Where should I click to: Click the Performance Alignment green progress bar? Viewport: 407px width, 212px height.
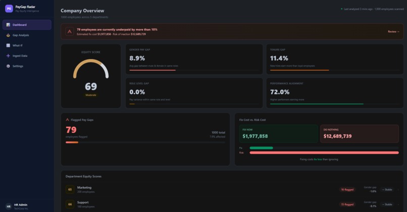click(x=317, y=104)
